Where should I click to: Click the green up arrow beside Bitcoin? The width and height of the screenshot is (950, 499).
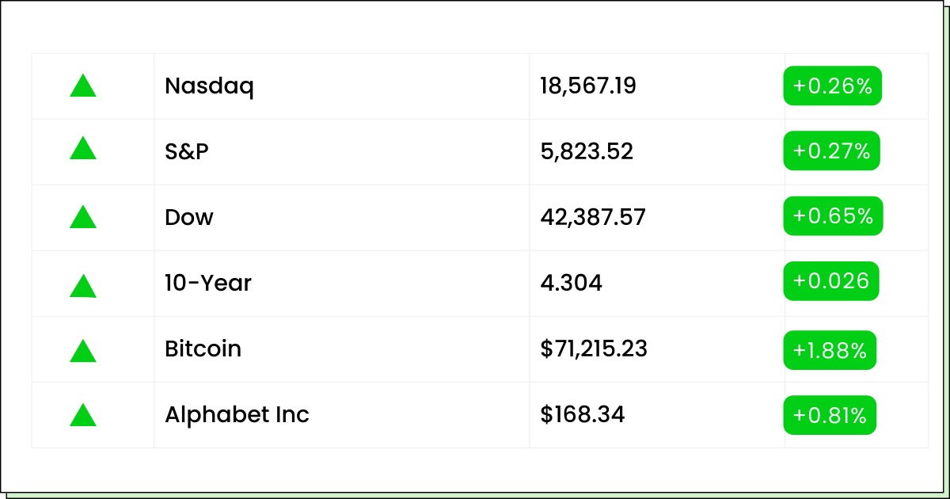click(83, 351)
